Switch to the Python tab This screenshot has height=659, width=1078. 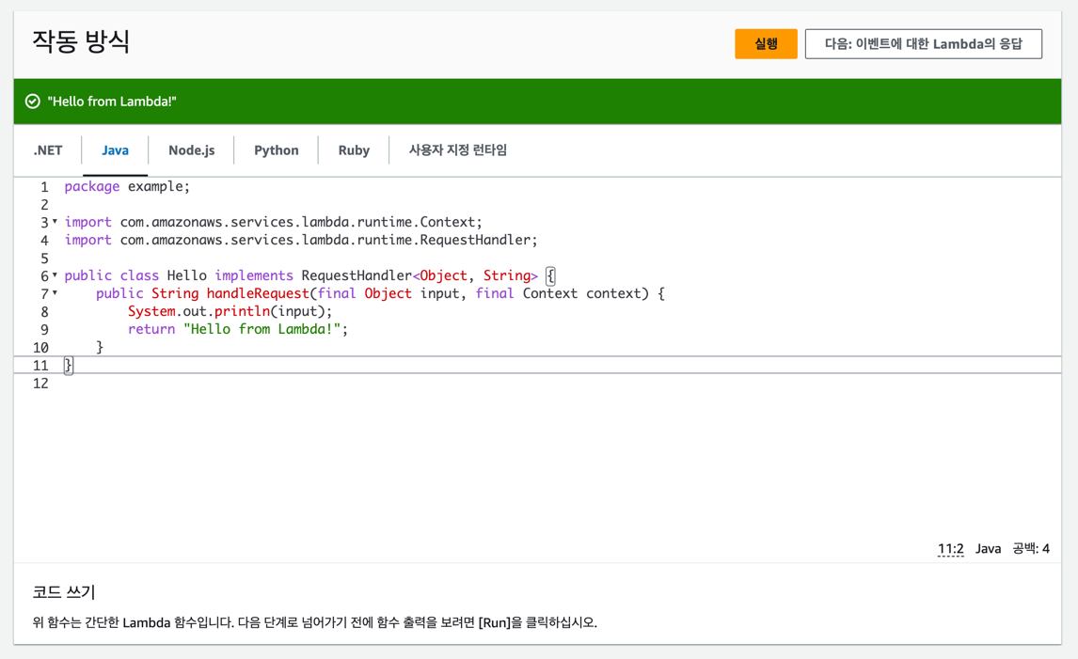(277, 149)
